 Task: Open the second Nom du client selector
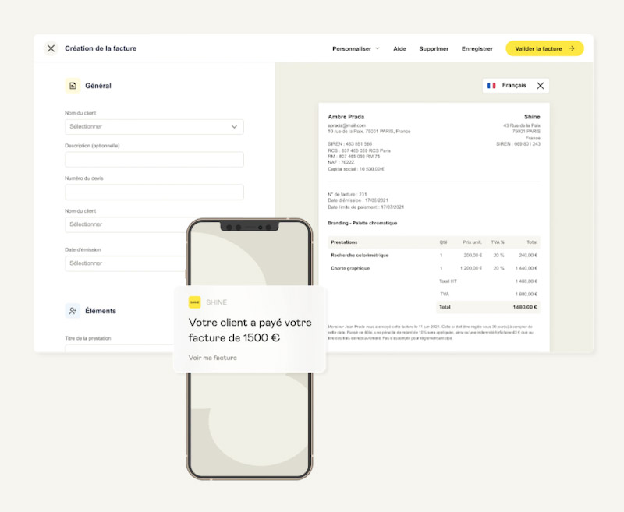pyautogui.click(x=126, y=224)
